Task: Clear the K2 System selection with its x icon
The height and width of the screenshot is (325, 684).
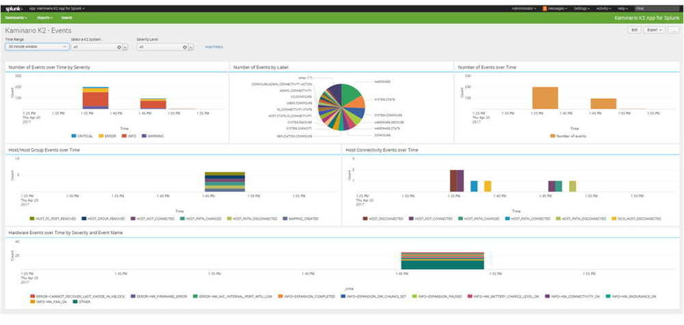Action: (x=118, y=47)
